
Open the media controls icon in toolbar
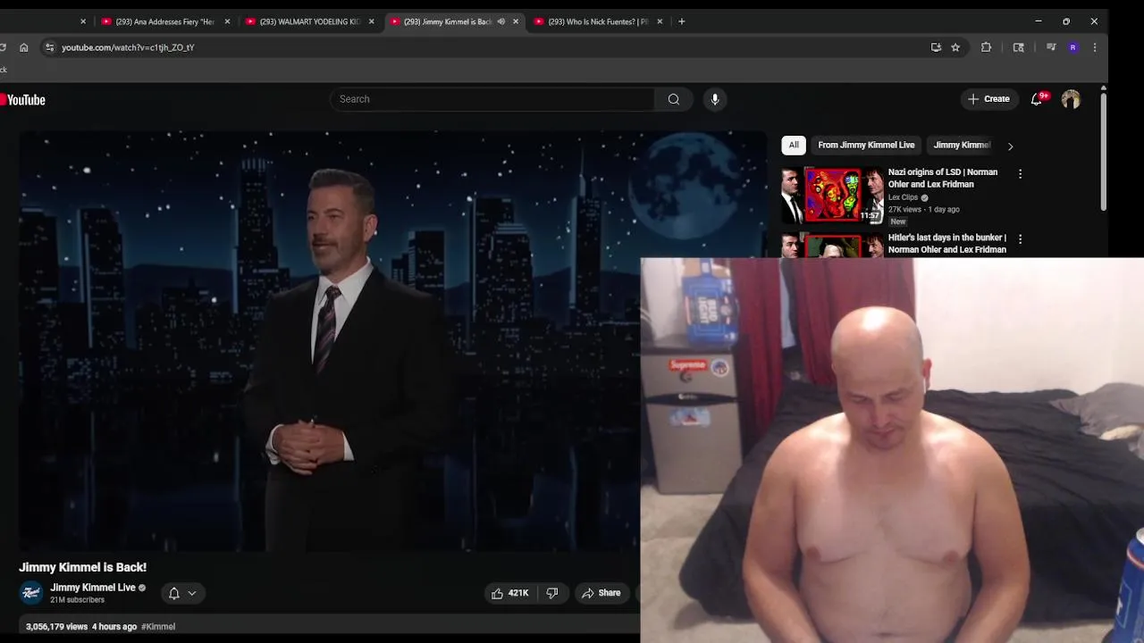click(1051, 47)
